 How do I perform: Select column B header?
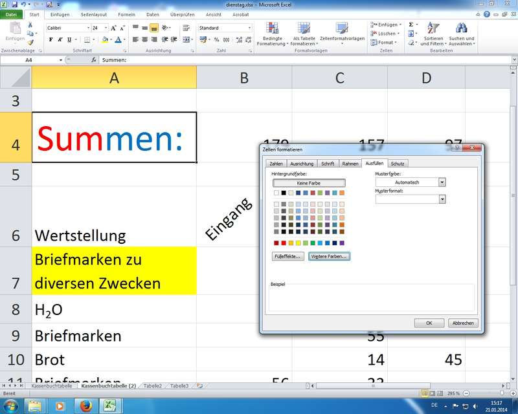coord(244,78)
